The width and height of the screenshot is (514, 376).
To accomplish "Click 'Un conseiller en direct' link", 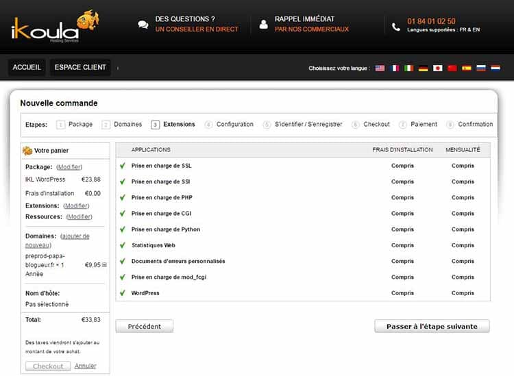I will tap(197, 29).
